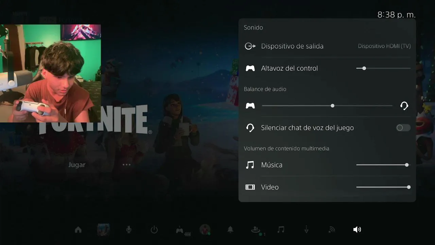Open the three-dots options beside Jugar
435x245 pixels.
[x=126, y=165]
